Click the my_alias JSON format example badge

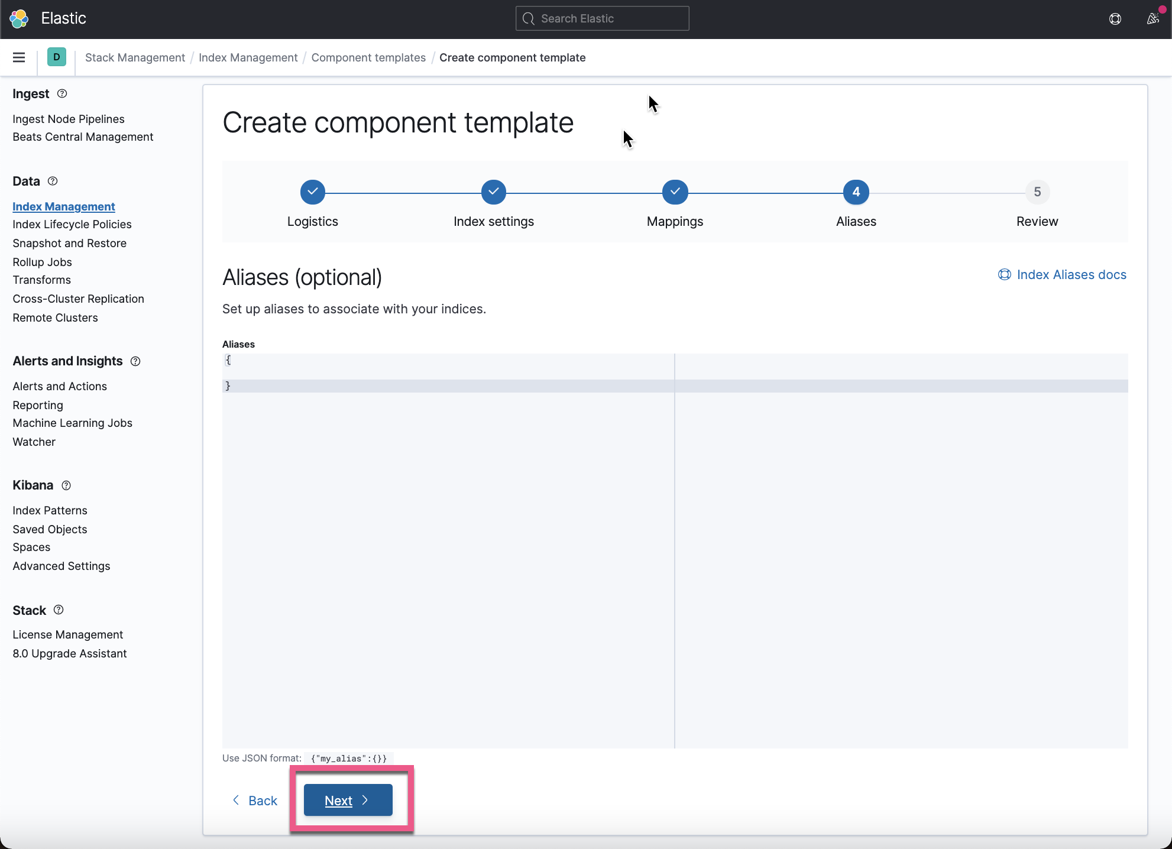(x=348, y=758)
